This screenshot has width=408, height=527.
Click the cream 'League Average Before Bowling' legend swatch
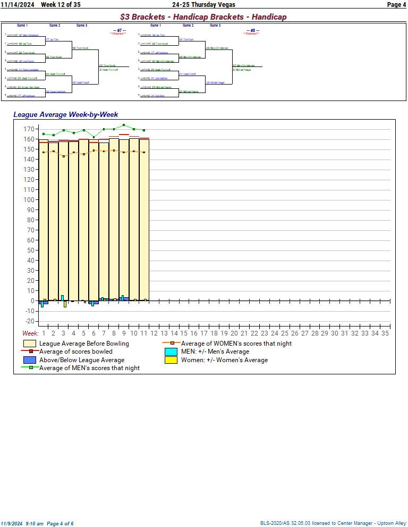pyautogui.click(x=30, y=344)
